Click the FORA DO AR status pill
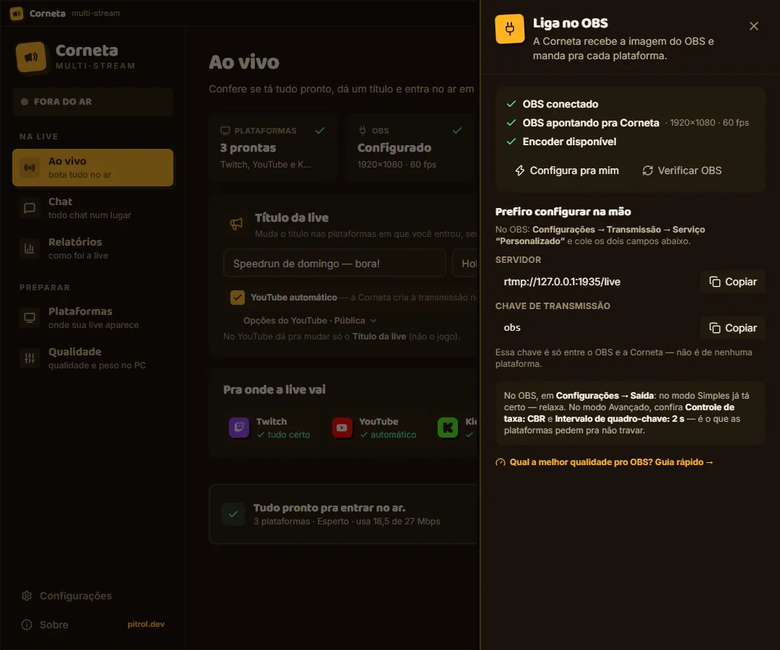The image size is (780, 650). [x=93, y=102]
